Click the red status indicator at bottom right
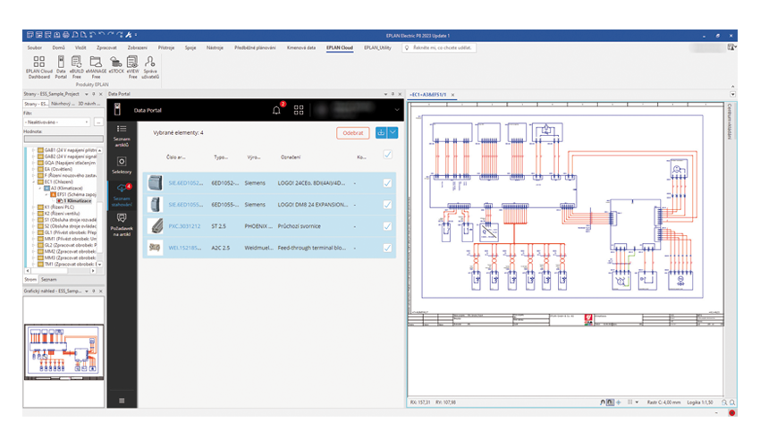The image size is (760, 447). (732, 412)
